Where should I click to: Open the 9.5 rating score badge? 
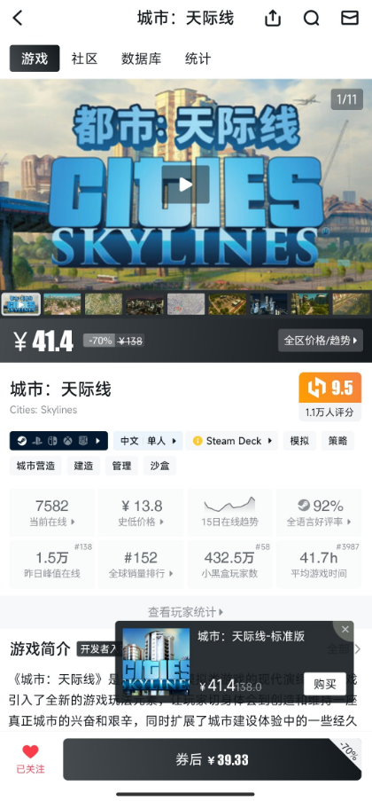click(330, 388)
